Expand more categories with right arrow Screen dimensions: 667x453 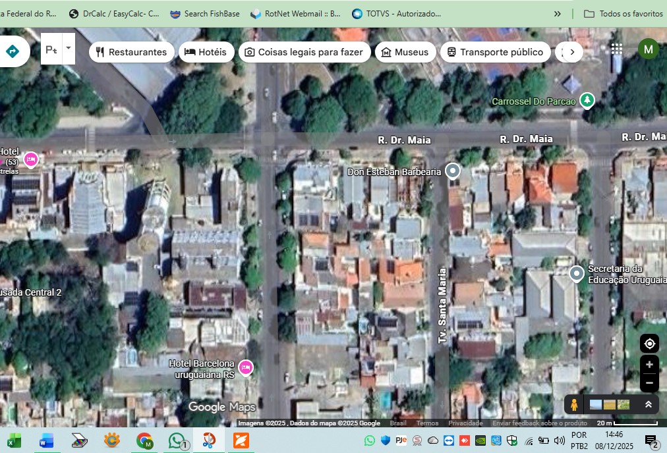pos(571,51)
